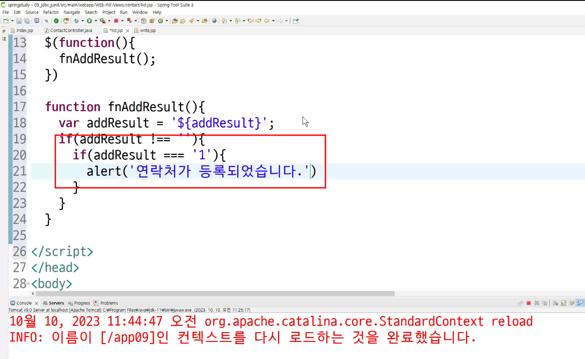The image size is (585, 359).
Task: Click the Next Annotation icon
Action: (x=223, y=21)
